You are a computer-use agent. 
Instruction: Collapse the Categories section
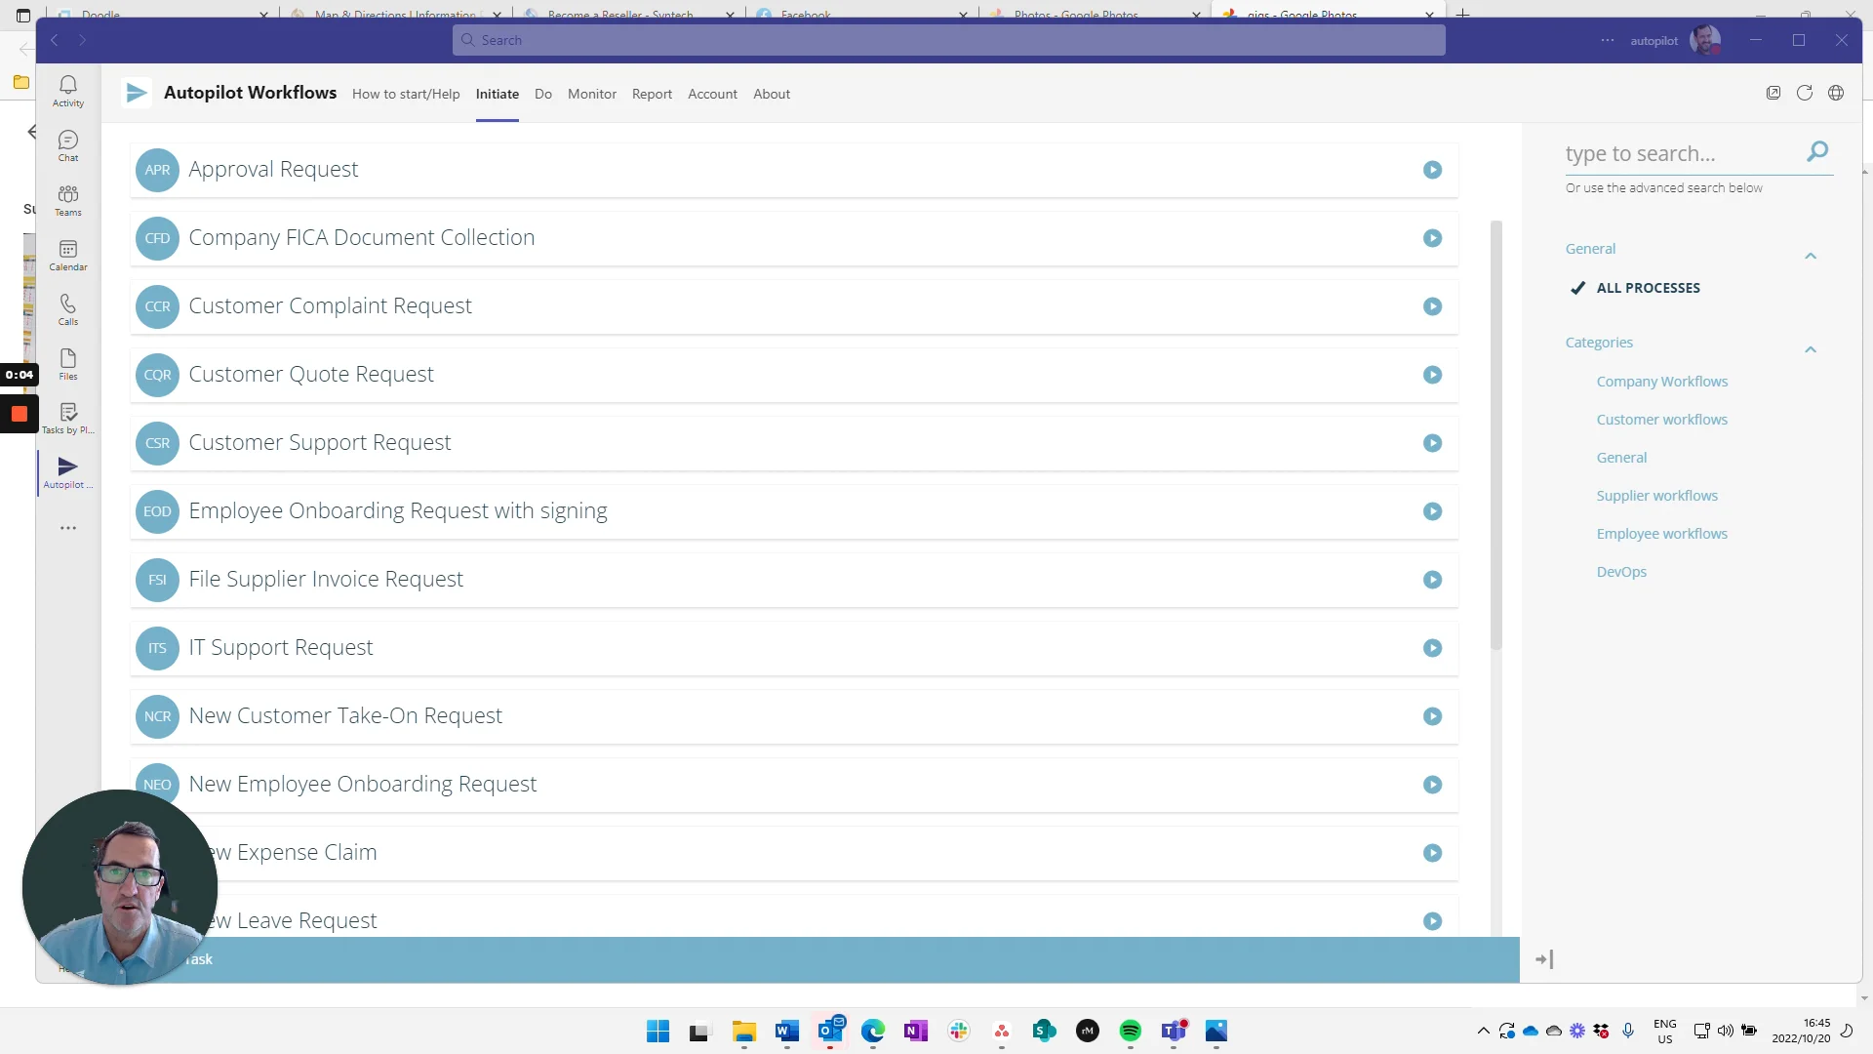tap(1811, 349)
